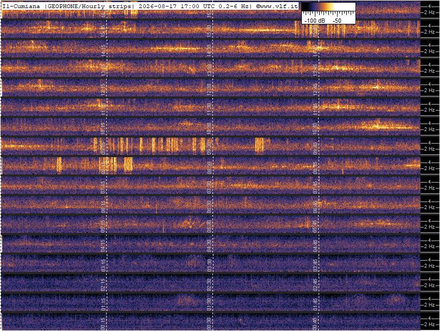
Task: Click the '4' axis tick of the 02:xx strip
Action: [x=430, y=280]
